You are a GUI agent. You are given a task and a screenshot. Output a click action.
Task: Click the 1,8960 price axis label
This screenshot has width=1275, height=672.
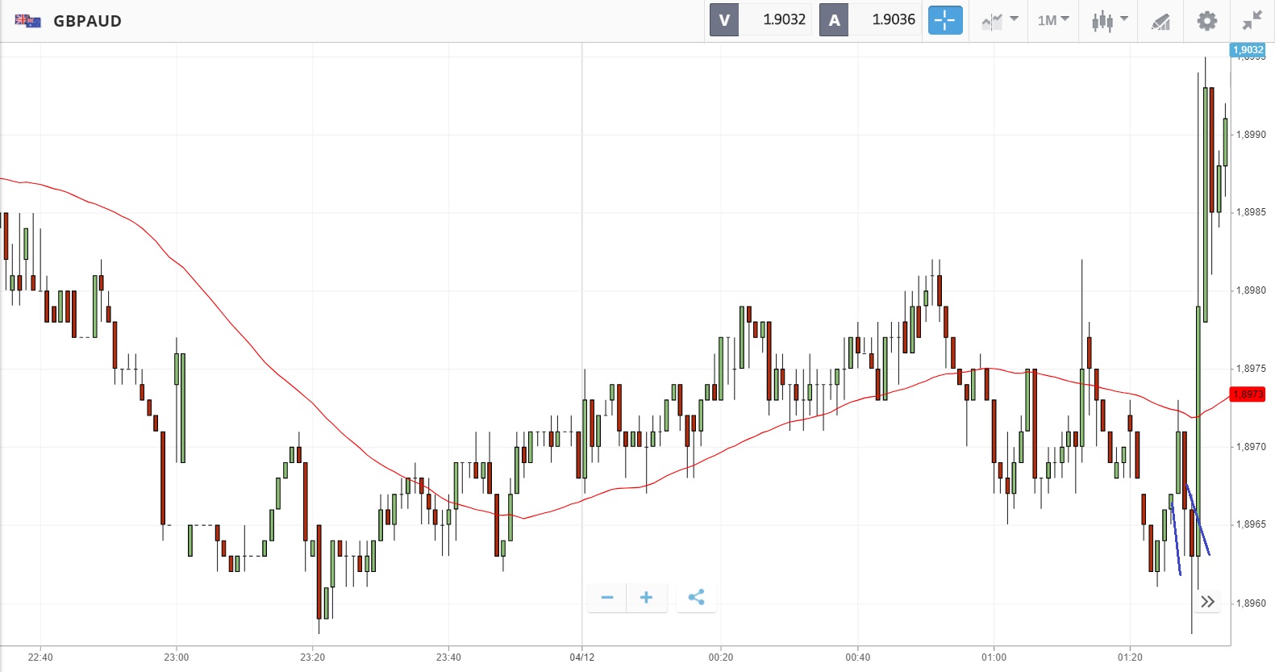point(1251,603)
